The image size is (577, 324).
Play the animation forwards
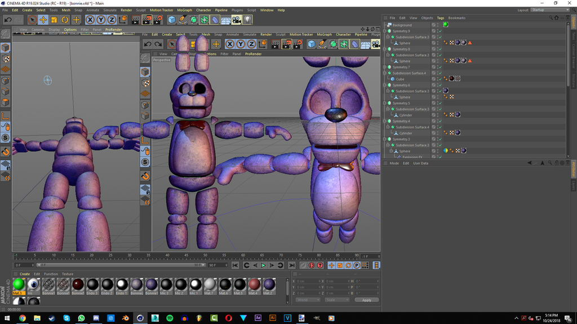coord(263,265)
